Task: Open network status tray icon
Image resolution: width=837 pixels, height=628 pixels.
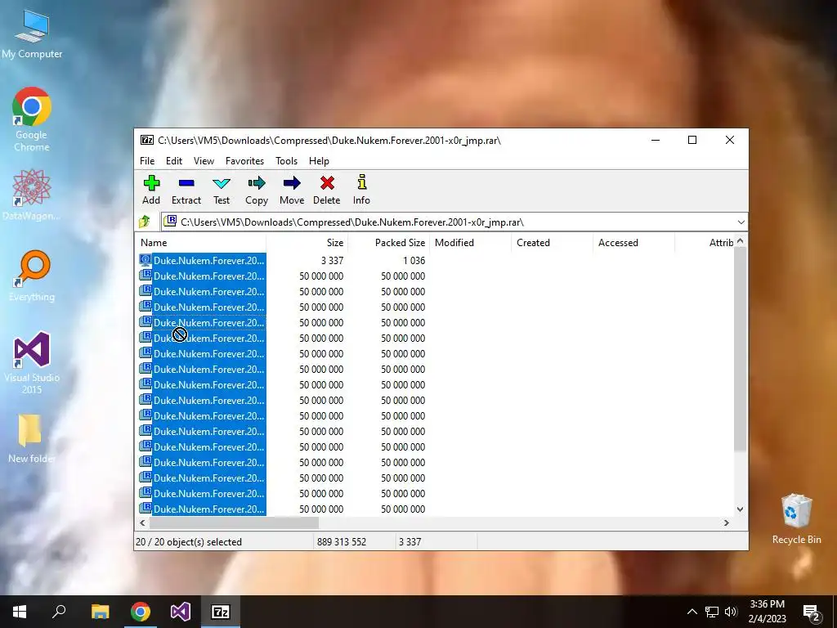Action: pos(712,612)
